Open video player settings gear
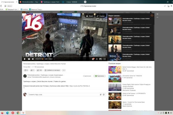This screenshot has height=115, width=173. (93, 59)
